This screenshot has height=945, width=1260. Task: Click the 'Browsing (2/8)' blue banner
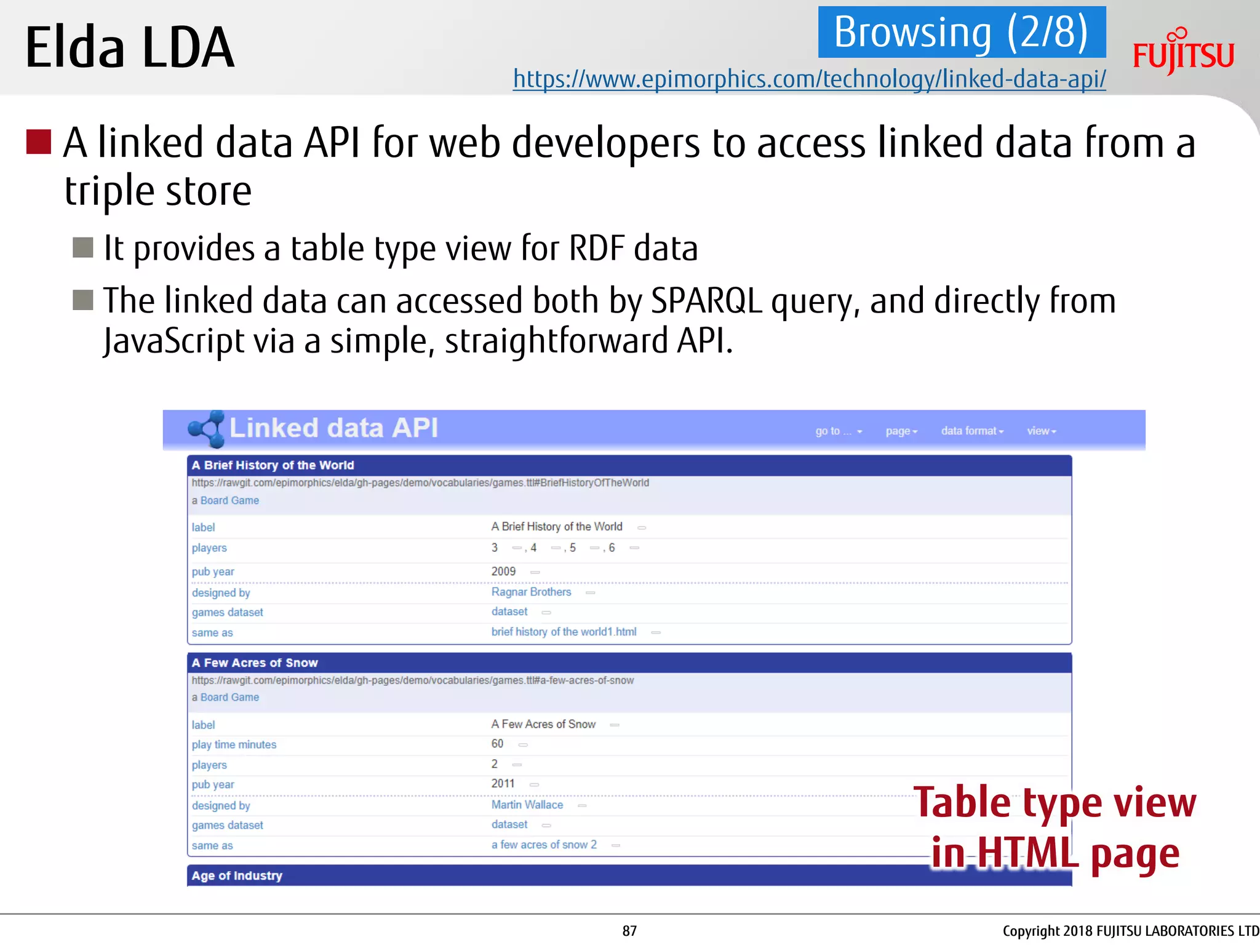(962, 32)
